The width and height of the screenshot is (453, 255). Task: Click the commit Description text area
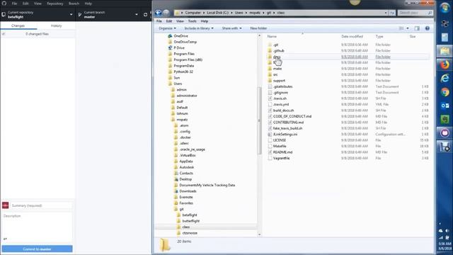tap(37, 224)
